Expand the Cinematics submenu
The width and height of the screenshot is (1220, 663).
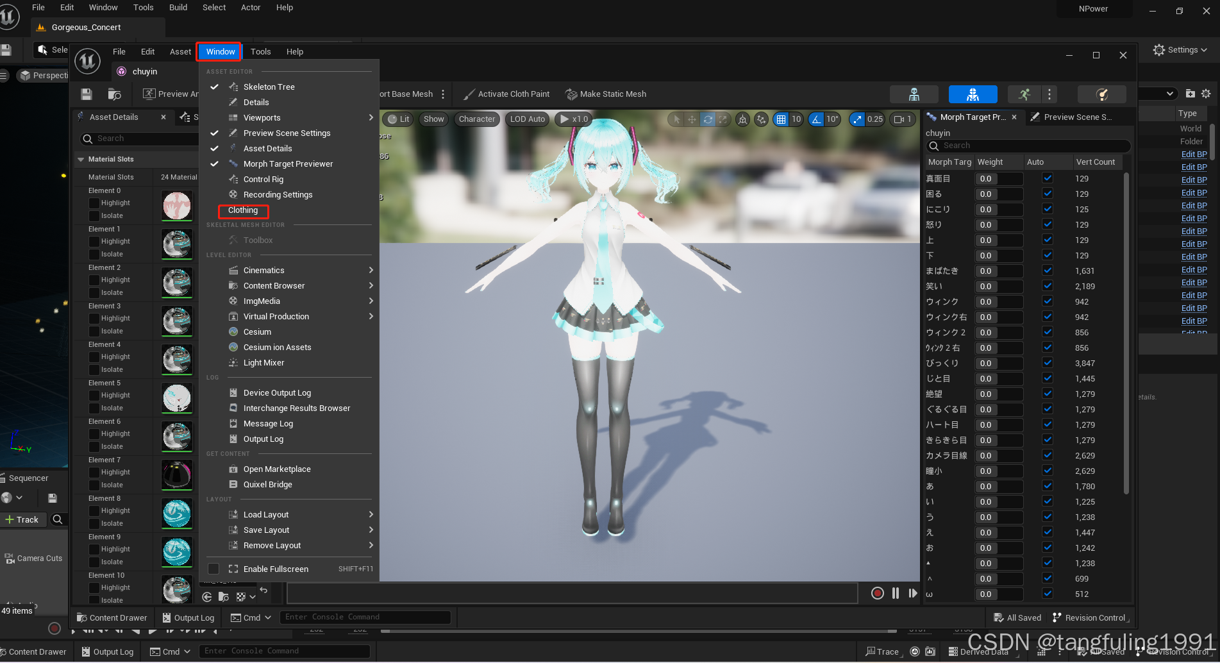click(289, 271)
